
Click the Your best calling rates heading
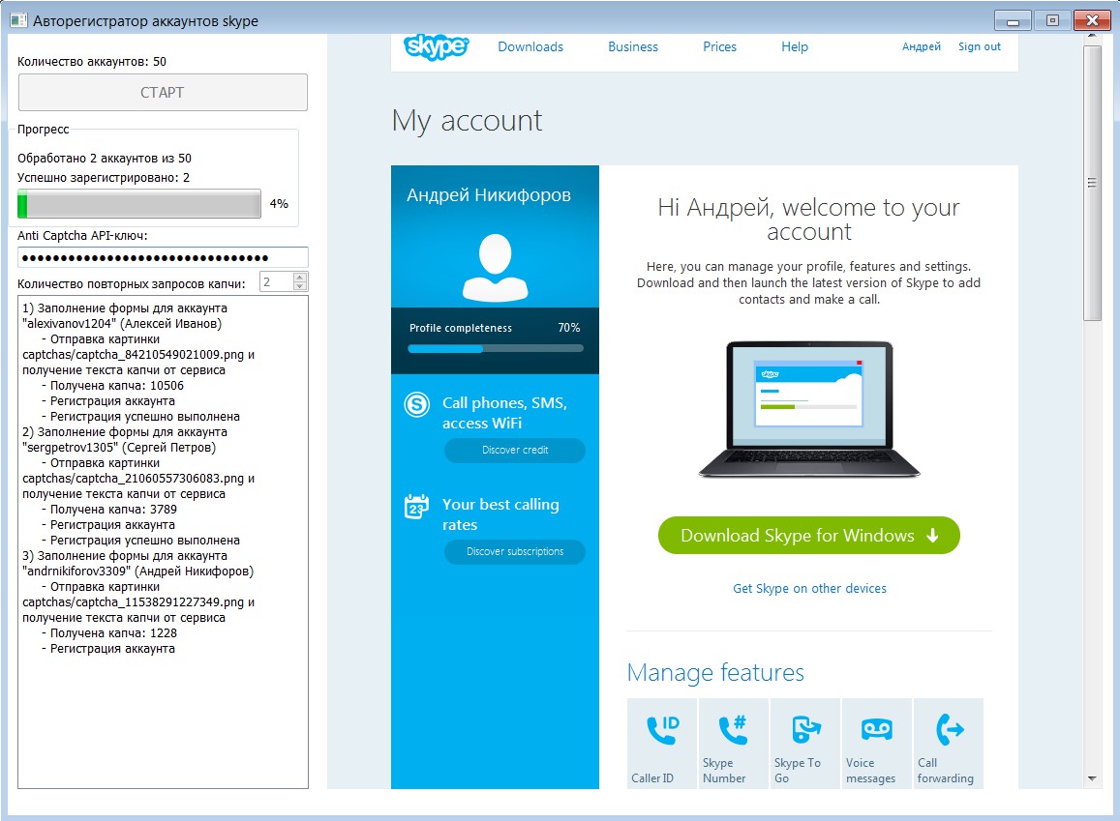coord(500,514)
